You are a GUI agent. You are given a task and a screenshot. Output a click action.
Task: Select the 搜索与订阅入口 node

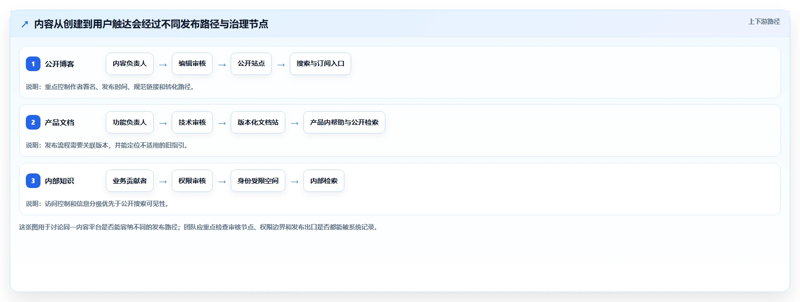click(x=320, y=64)
